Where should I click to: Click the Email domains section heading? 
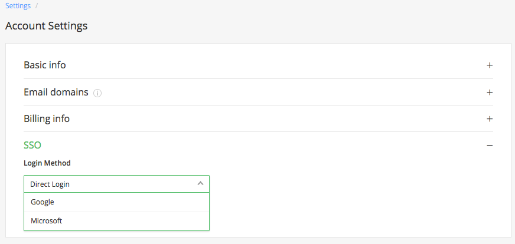coord(56,92)
